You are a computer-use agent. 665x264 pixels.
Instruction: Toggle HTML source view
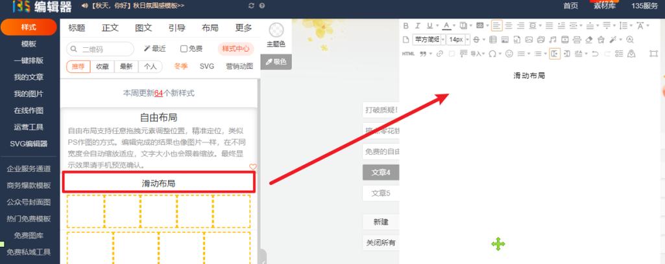[409, 54]
